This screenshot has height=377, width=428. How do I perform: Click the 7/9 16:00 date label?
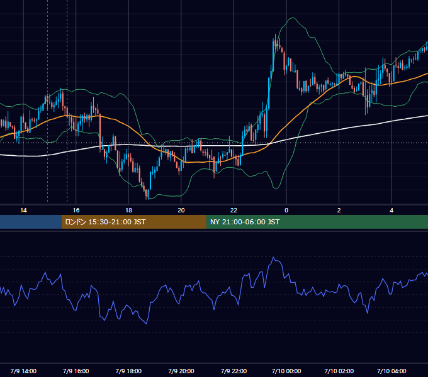pyautogui.click(x=76, y=371)
